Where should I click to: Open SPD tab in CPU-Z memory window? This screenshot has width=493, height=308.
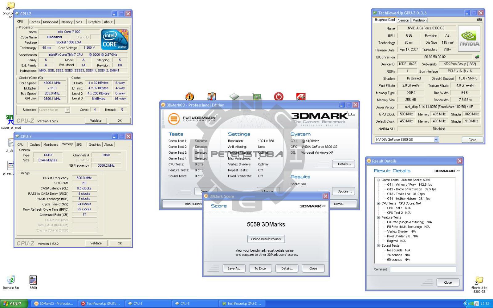[x=79, y=145]
